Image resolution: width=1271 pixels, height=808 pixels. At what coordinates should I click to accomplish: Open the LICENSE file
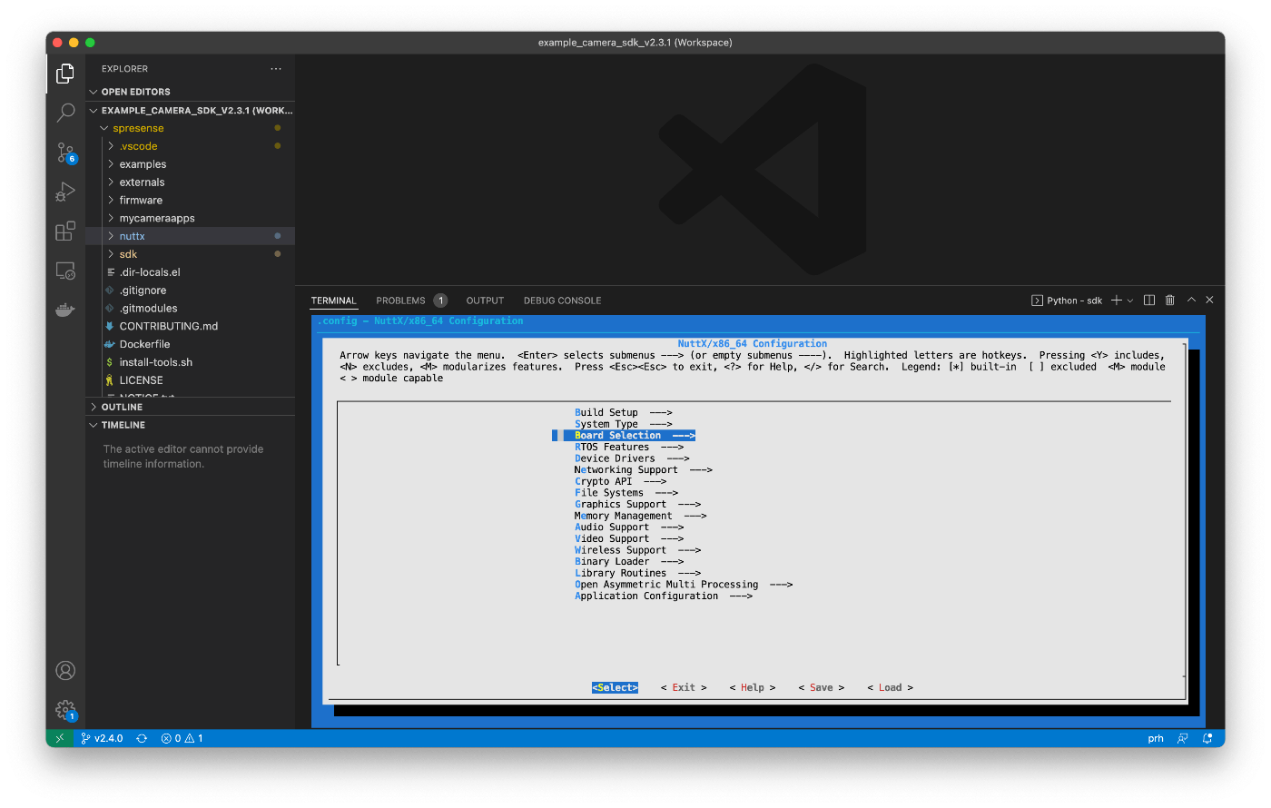[191, 380]
